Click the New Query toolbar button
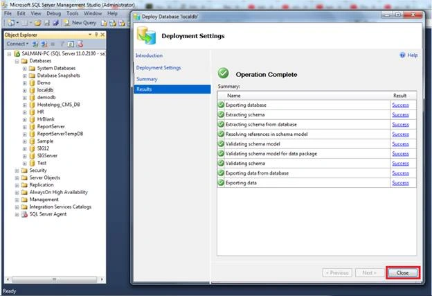The height and width of the screenshot is (296, 432). pyautogui.click(x=80, y=23)
